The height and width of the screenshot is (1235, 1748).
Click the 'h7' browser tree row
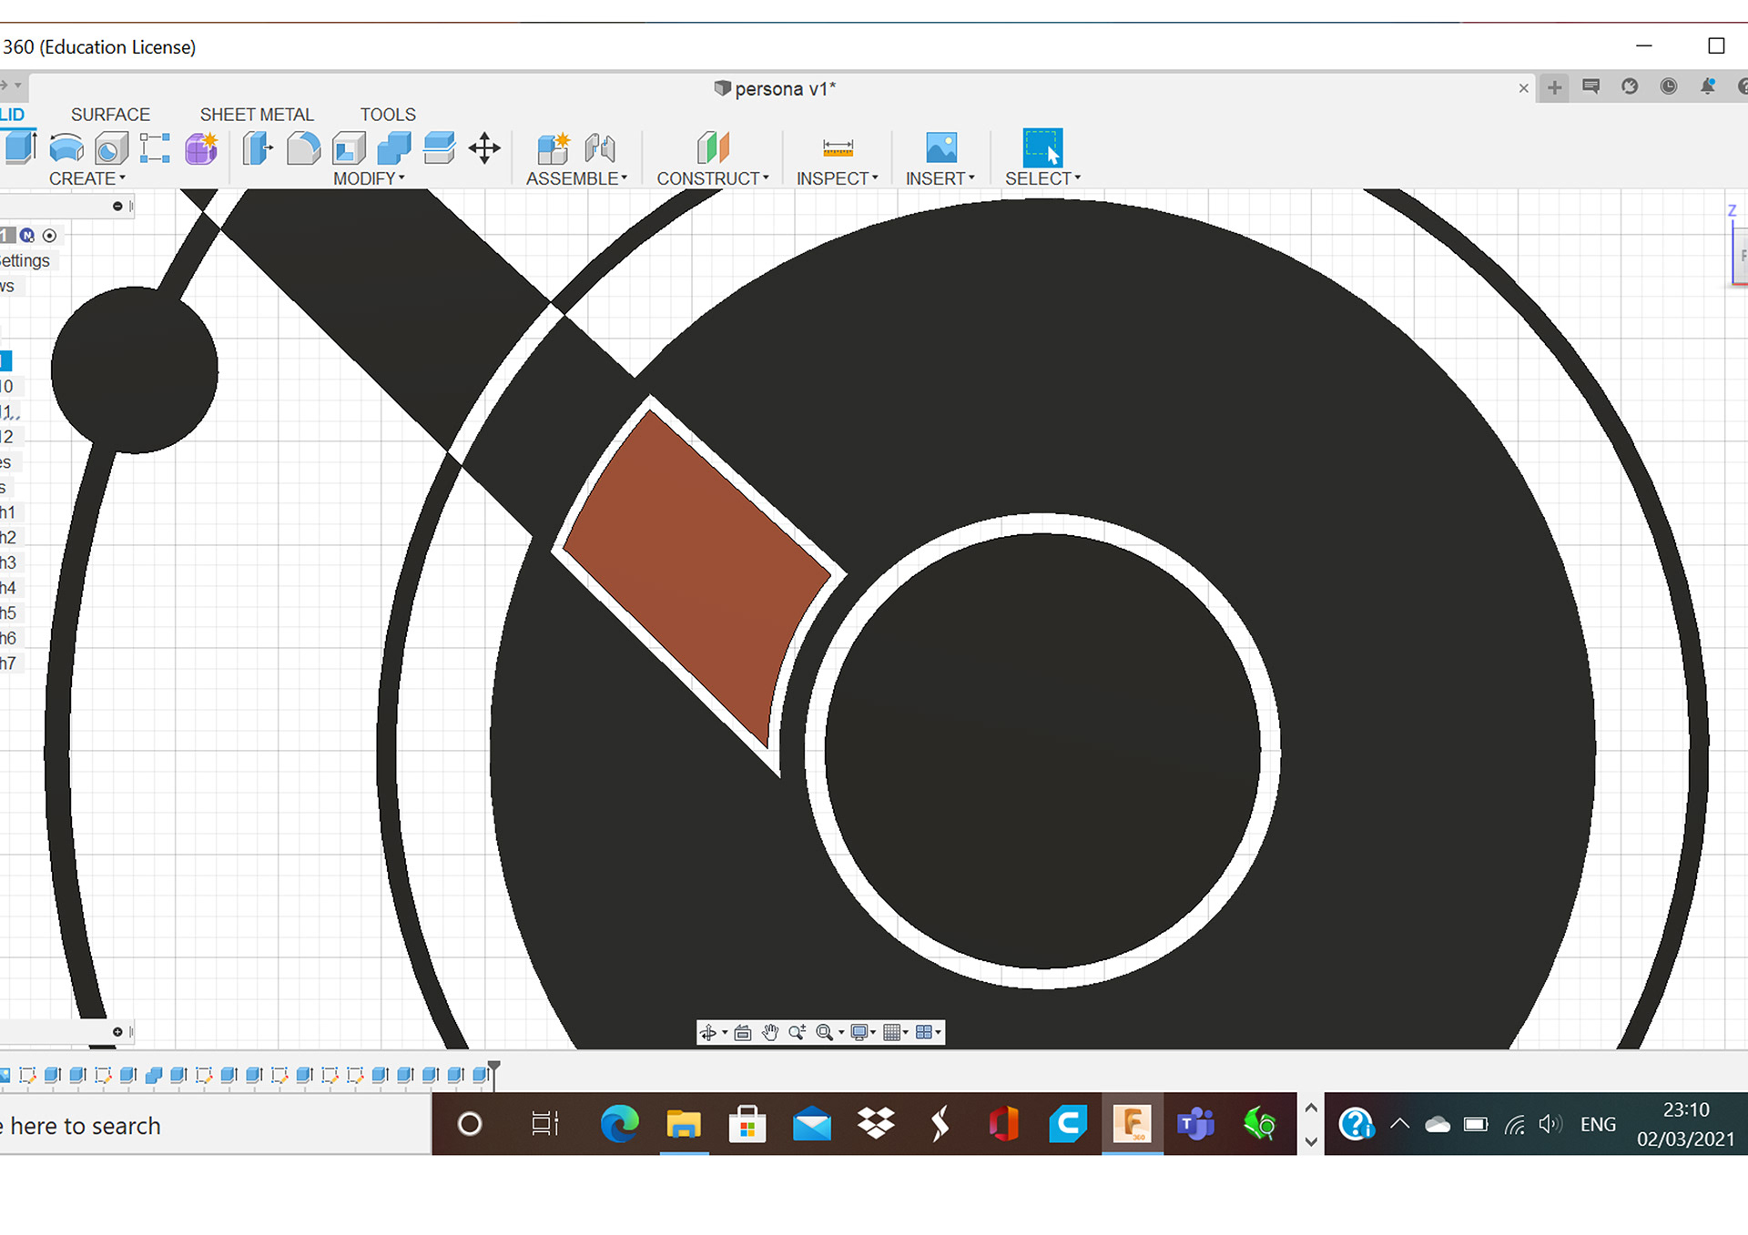click(x=9, y=663)
